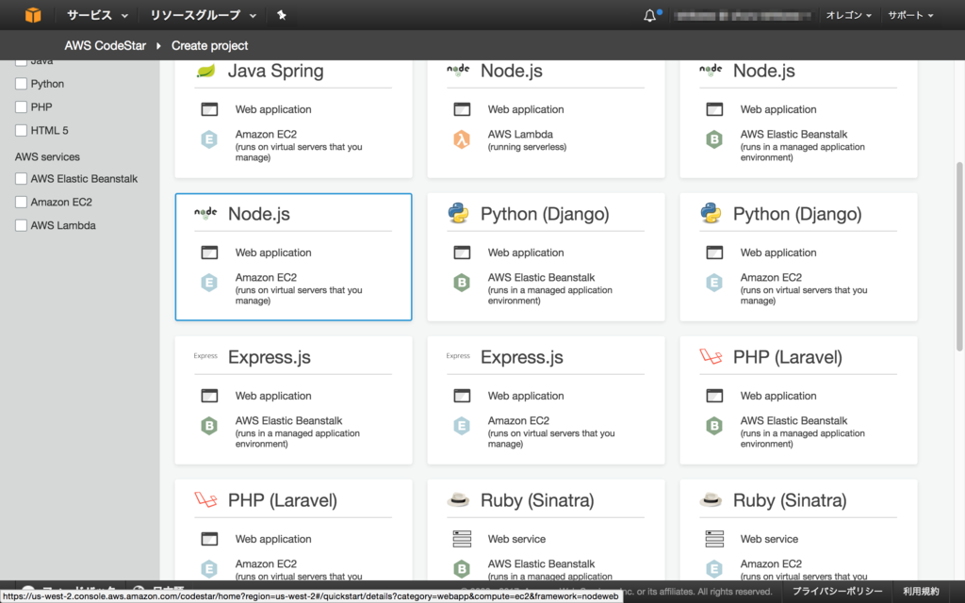Check the AWS Elastic Beanstalk filter

pyautogui.click(x=21, y=179)
